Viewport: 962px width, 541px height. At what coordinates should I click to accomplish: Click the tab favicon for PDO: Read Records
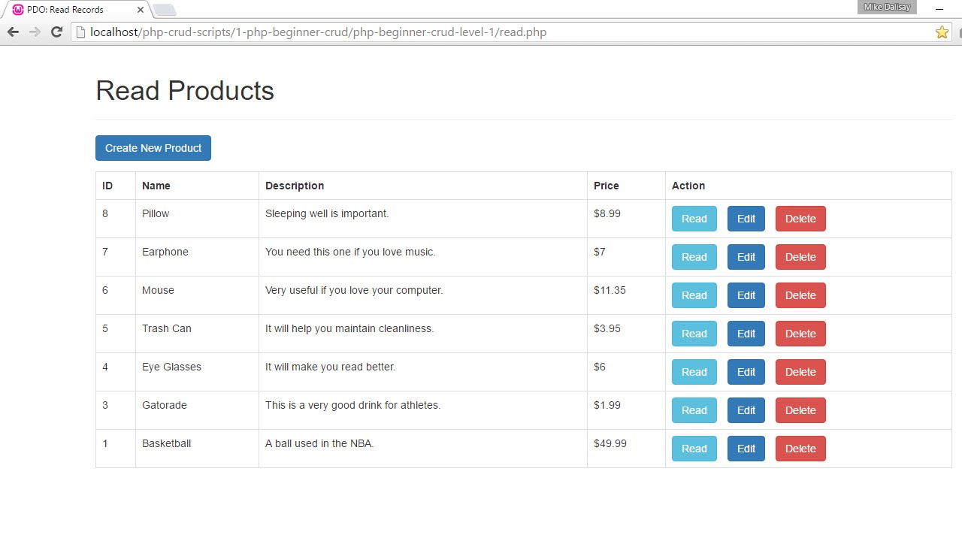click(18, 10)
